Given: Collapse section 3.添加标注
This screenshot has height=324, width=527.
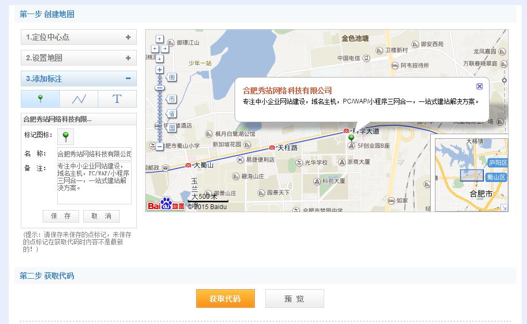Looking at the screenshot, I should [79, 79].
